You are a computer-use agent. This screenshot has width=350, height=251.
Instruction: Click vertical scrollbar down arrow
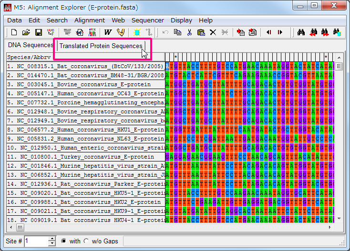(339, 219)
